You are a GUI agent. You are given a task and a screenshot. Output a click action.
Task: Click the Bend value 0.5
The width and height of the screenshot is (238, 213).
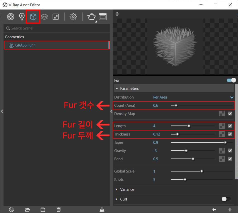155,159
